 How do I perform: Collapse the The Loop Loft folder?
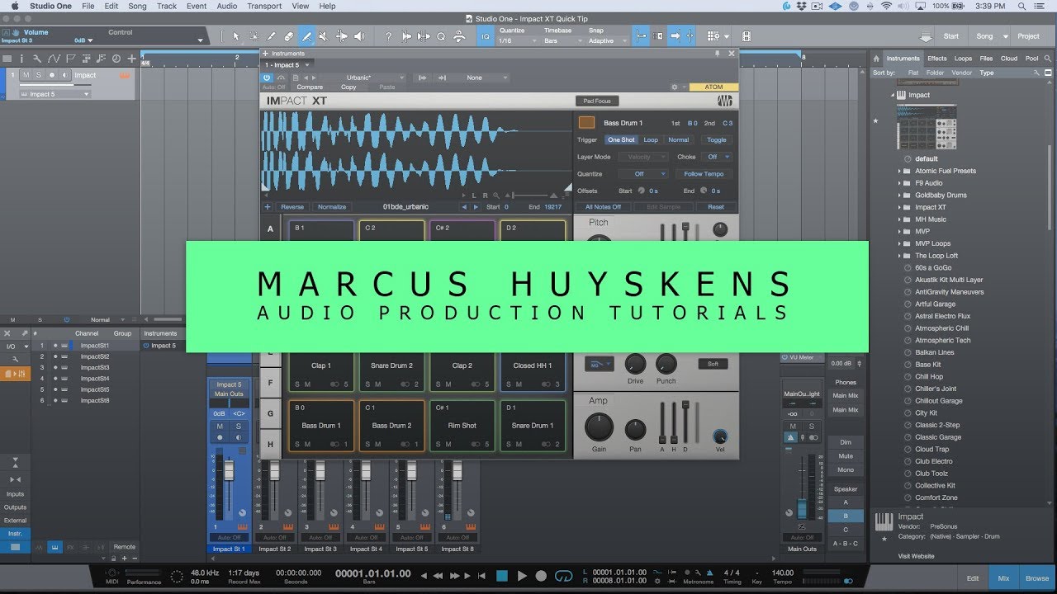click(x=899, y=256)
